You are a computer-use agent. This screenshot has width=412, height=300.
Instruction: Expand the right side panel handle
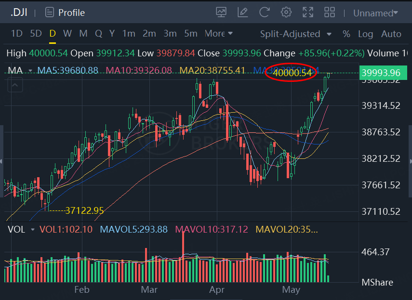pyautogui.click(x=411, y=161)
